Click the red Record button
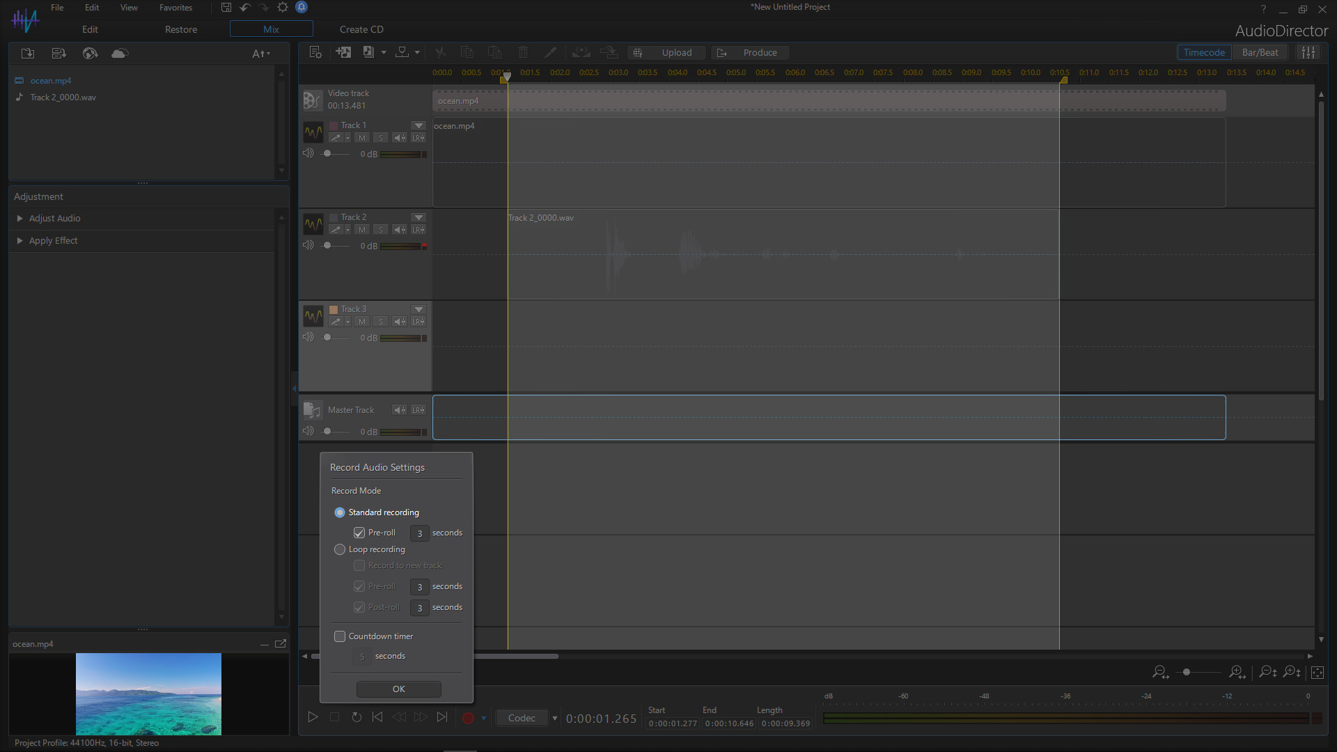The width and height of the screenshot is (1337, 752). 468,718
